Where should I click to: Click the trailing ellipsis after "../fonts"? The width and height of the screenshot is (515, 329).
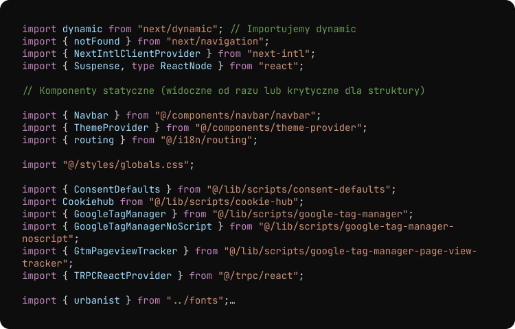pyautogui.click(x=233, y=300)
